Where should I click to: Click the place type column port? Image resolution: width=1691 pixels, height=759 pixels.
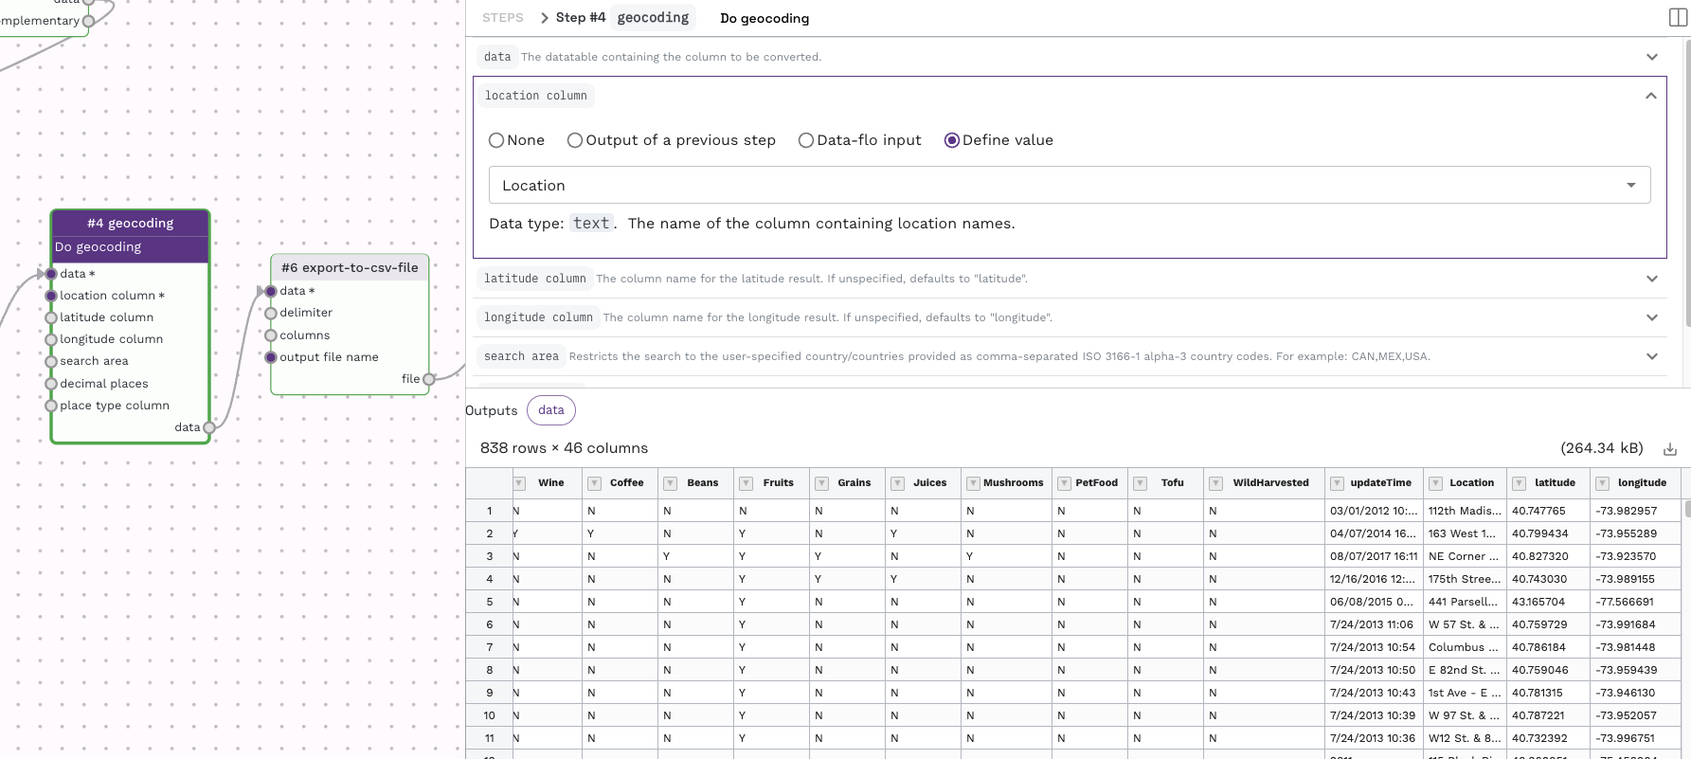pyautogui.click(x=51, y=406)
